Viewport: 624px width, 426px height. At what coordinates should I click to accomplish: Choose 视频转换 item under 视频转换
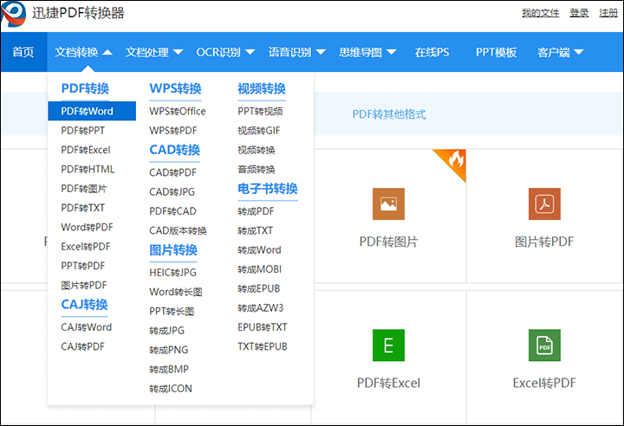tap(257, 150)
